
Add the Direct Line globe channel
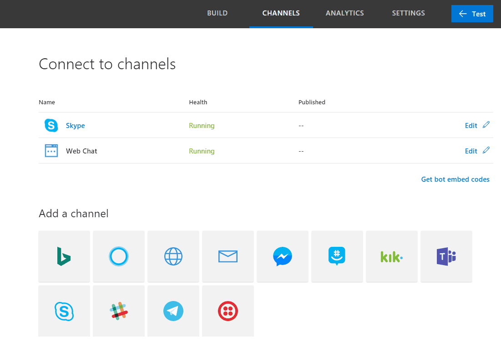point(173,256)
